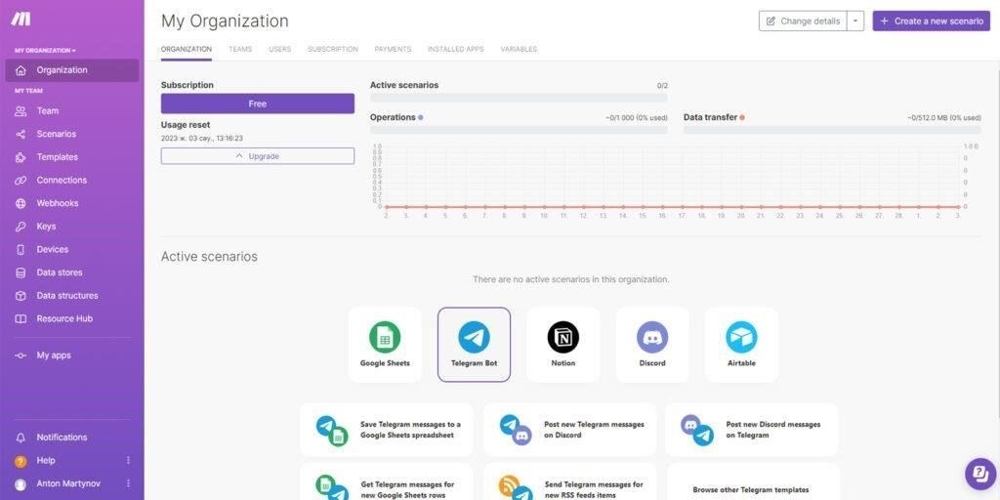Click the Operations blue legend dot
1000x500 pixels.
click(x=420, y=117)
